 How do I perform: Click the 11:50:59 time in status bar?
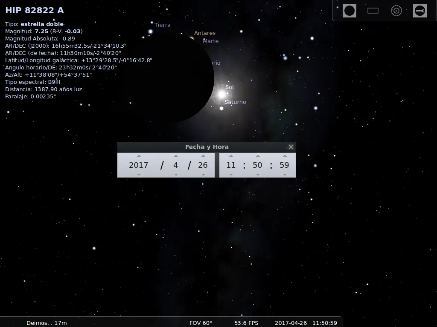325,323
